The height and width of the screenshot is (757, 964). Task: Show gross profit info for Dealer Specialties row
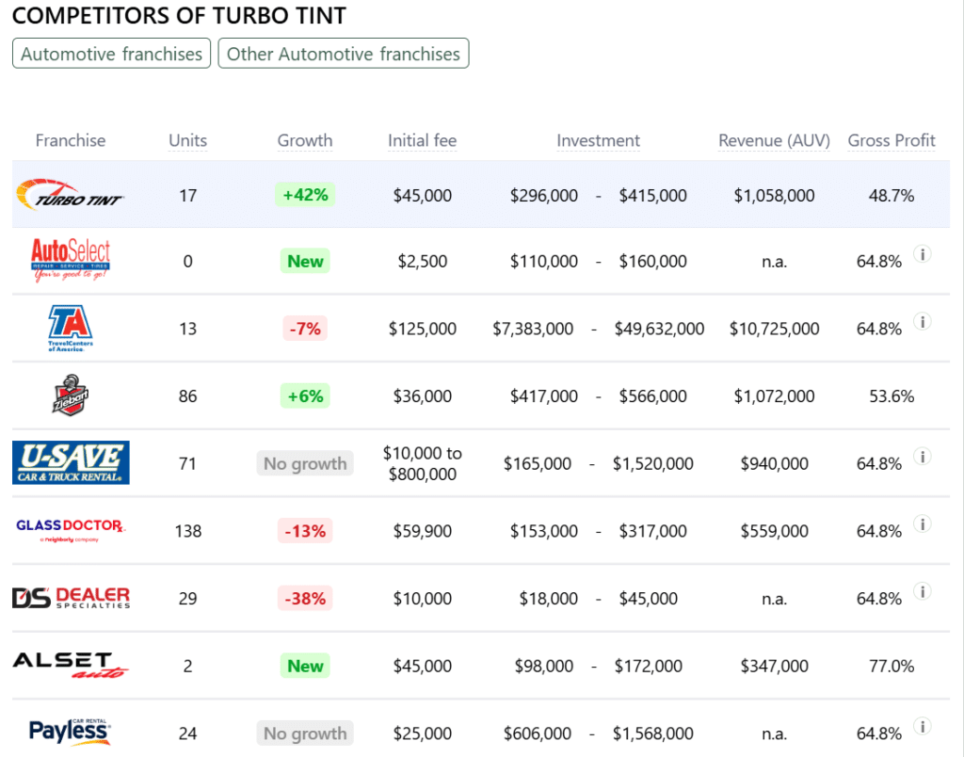pyautogui.click(x=923, y=591)
